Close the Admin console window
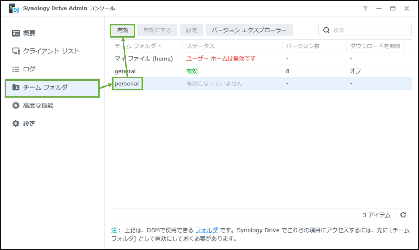Viewport: 419px width, 250px height. tap(407, 9)
